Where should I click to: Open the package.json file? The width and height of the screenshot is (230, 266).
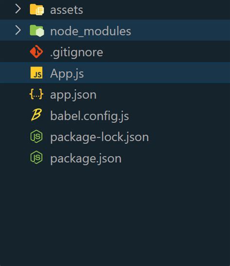86,158
